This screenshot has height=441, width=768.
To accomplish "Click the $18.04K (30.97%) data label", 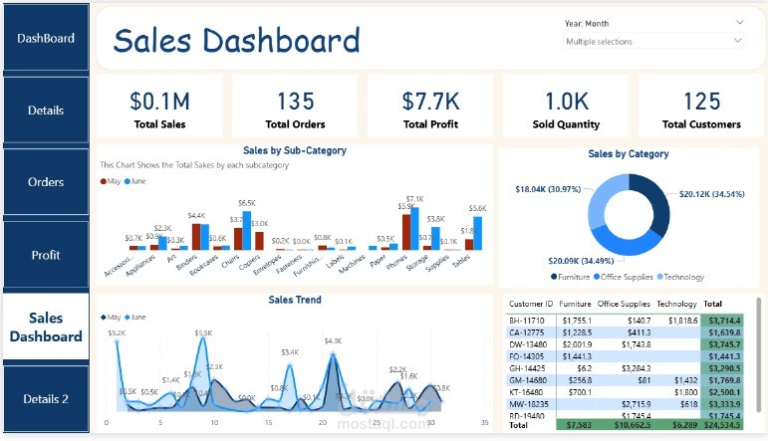I will 548,189.
